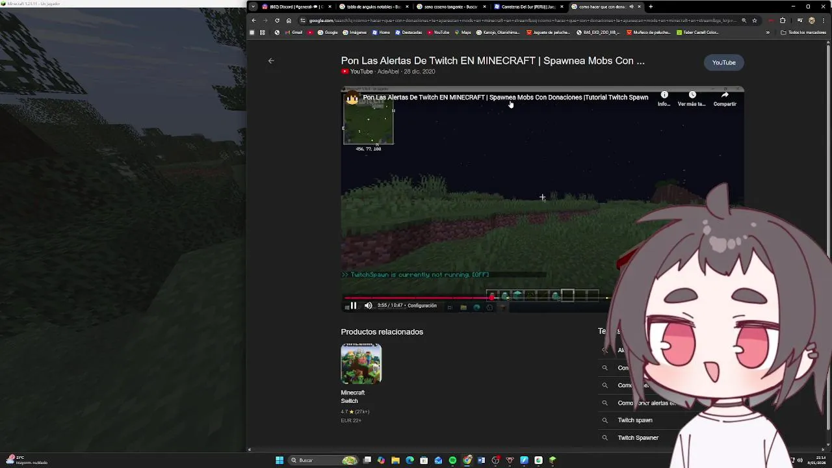Go back with the left arrow above results
Viewport: 832px width, 468px height.
(x=271, y=61)
